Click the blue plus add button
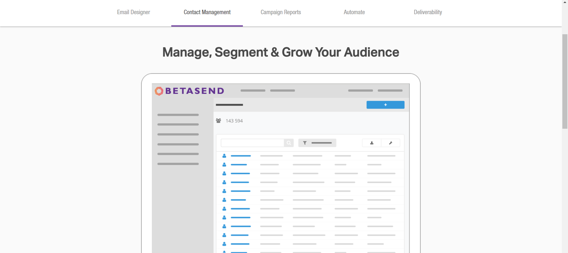 click(x=385, y=105)
